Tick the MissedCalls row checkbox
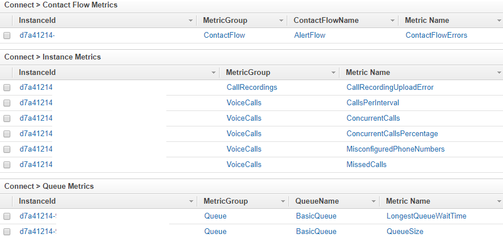The width and height of the screenshot is (503, 238). click(x=7, y=165)
